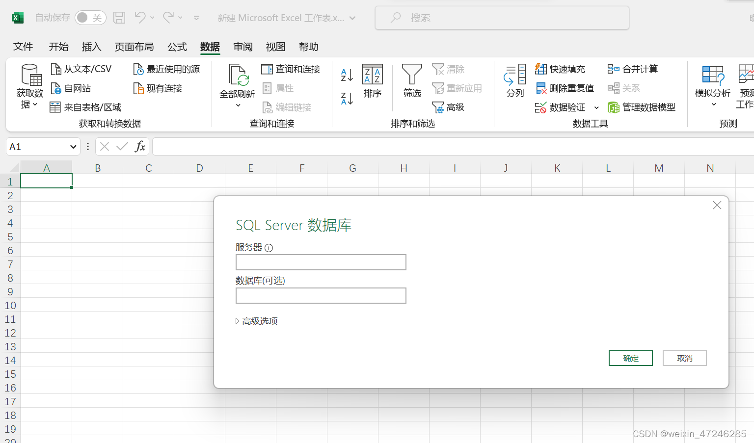
Task: Open Manage Data Model (管理数据模型)
Action: pos(642,107)
